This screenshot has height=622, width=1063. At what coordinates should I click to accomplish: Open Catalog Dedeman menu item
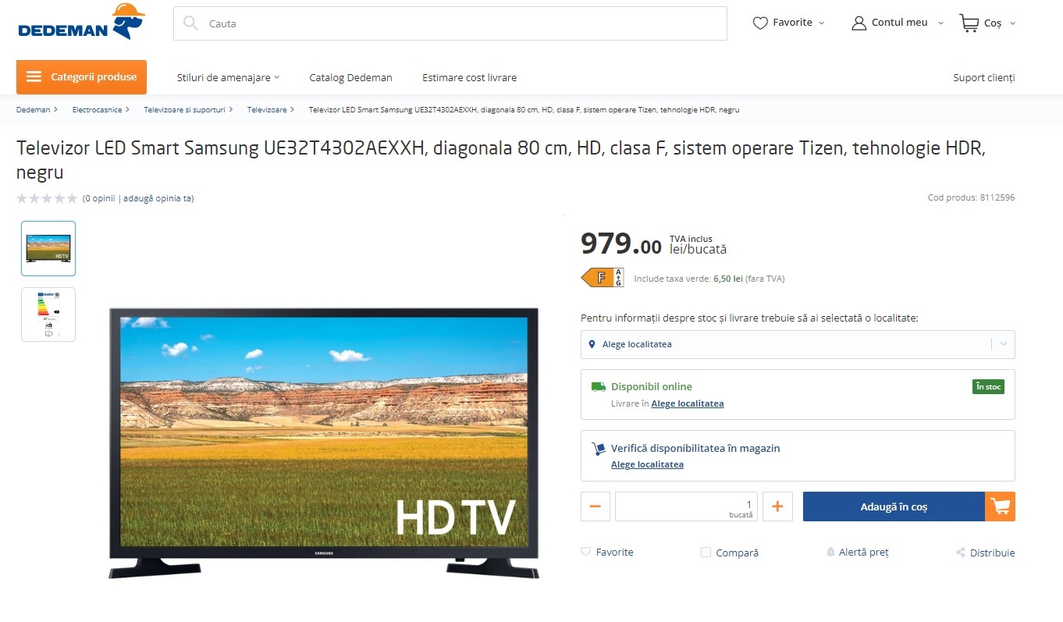click(x=350, y=77)
